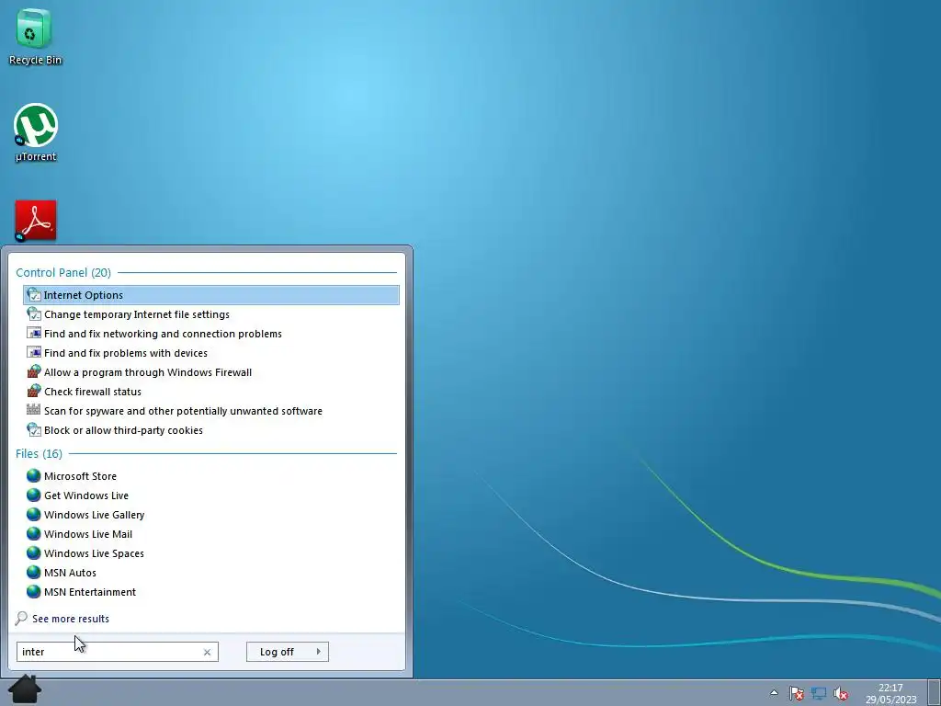Open the network tray icon
The height and width of the screenshot is (706, 941).
pos(819,693)
